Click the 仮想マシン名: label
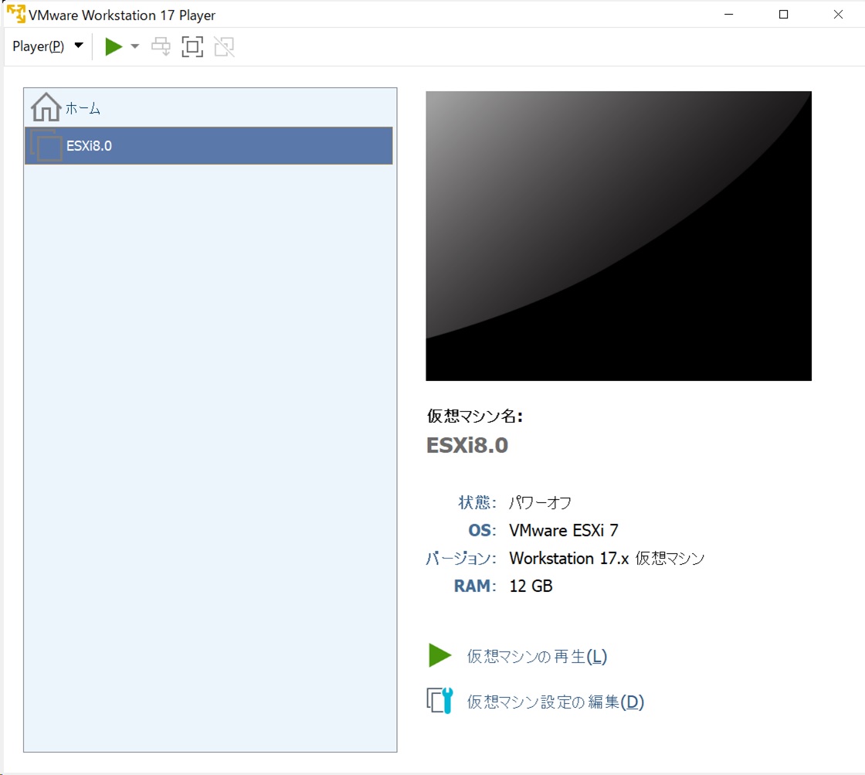 tap(474, 416)
